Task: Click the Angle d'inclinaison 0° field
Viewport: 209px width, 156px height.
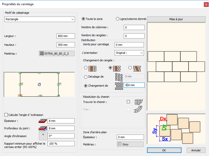Action: (x=61, y=136)
